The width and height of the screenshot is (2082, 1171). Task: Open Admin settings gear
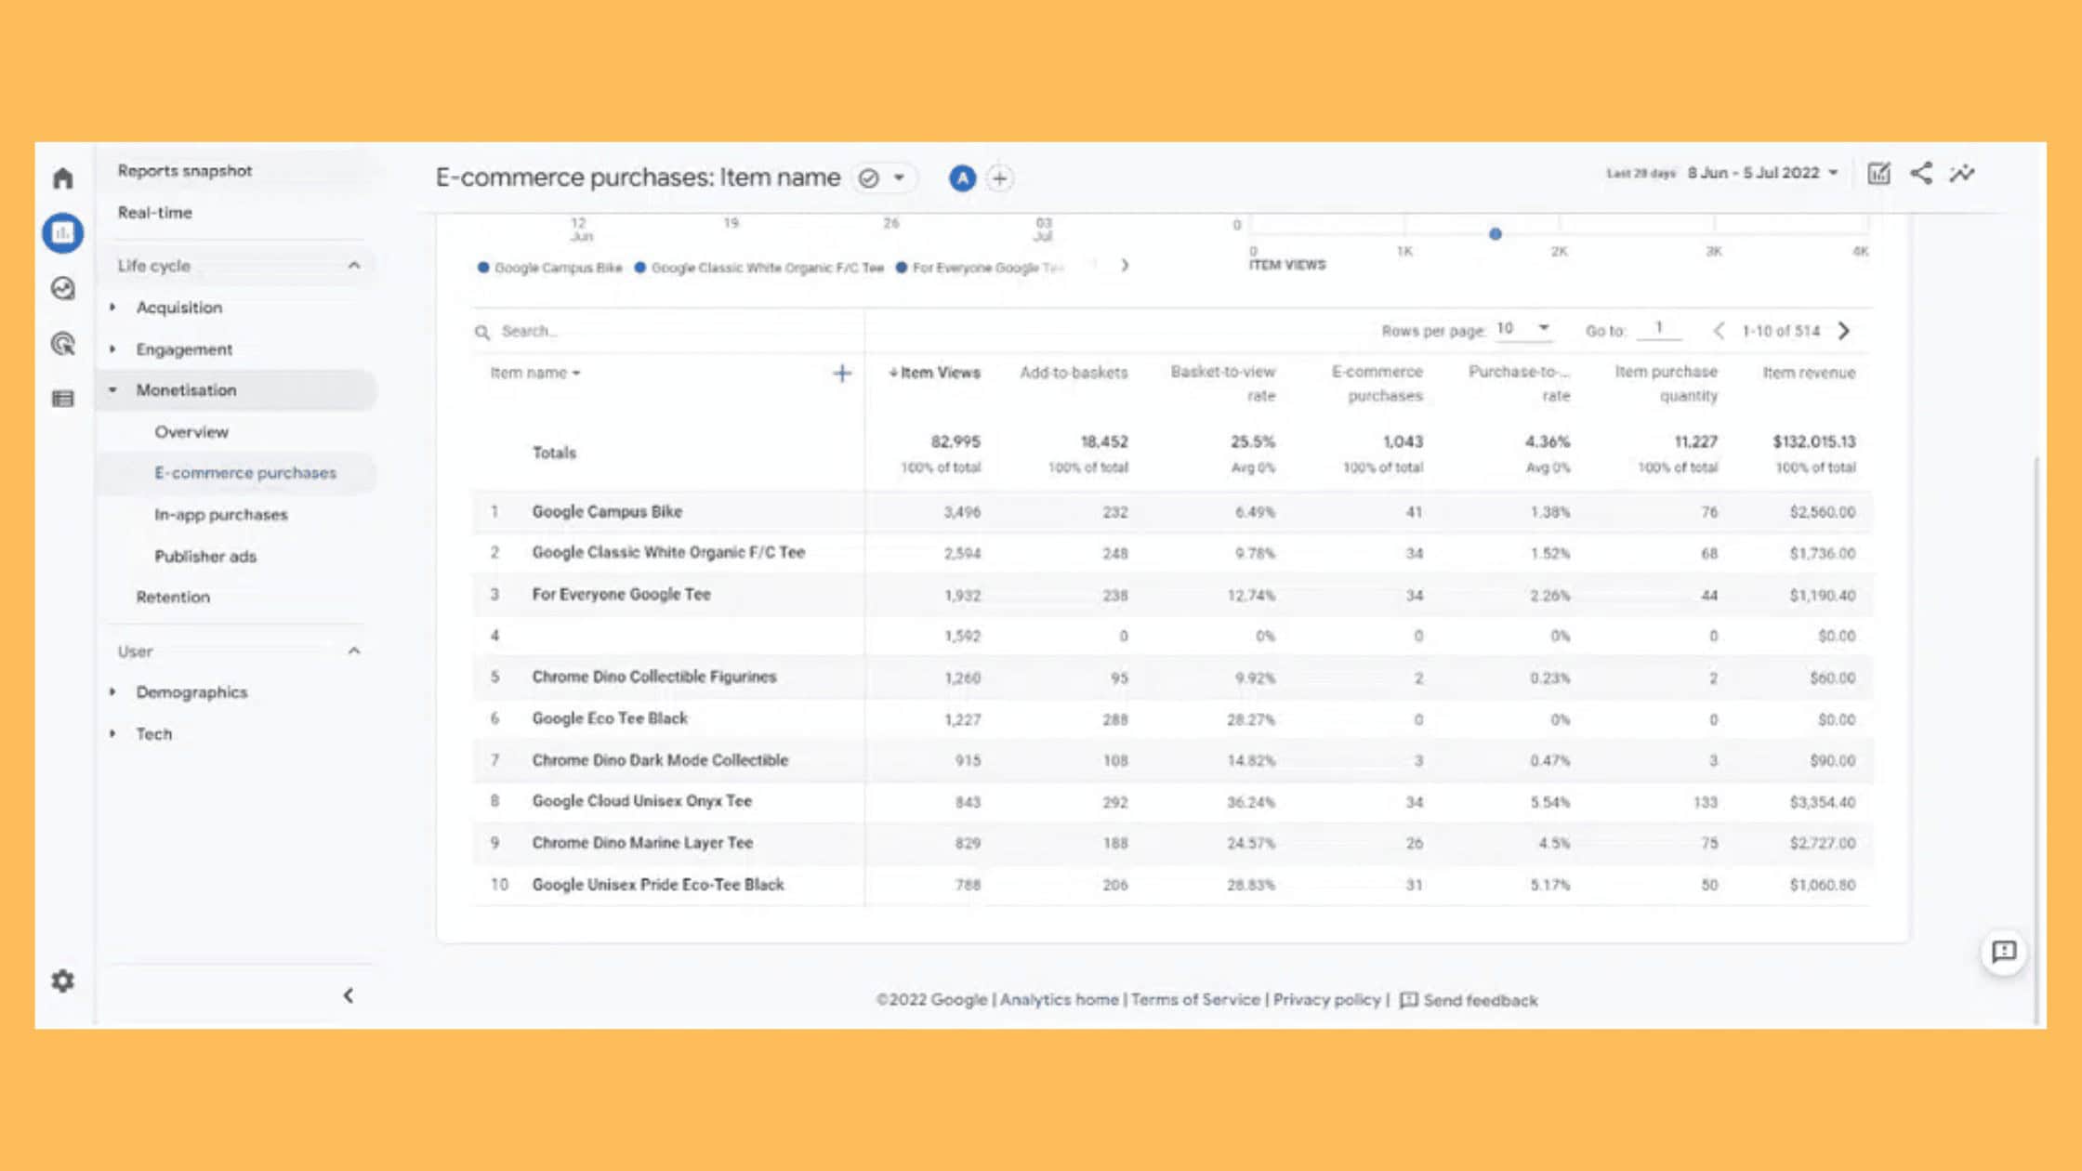point(62,980)
